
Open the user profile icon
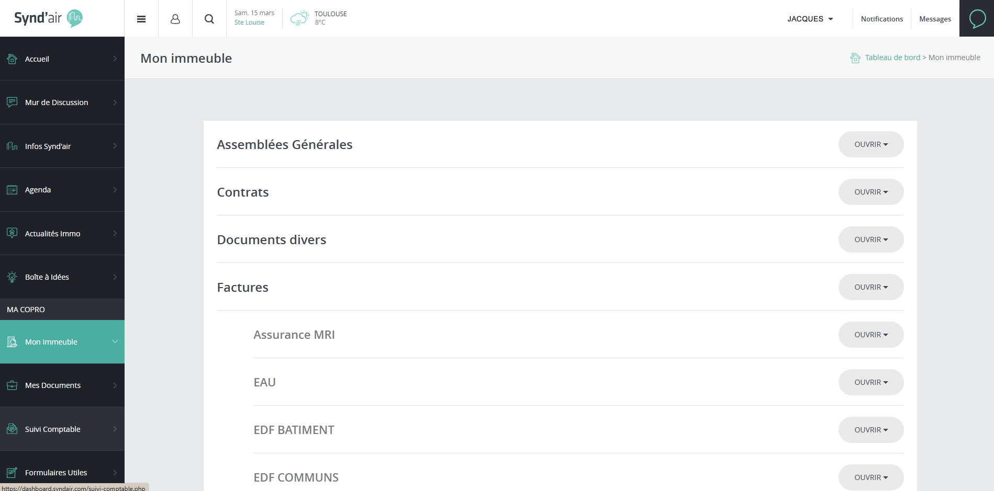175,19
